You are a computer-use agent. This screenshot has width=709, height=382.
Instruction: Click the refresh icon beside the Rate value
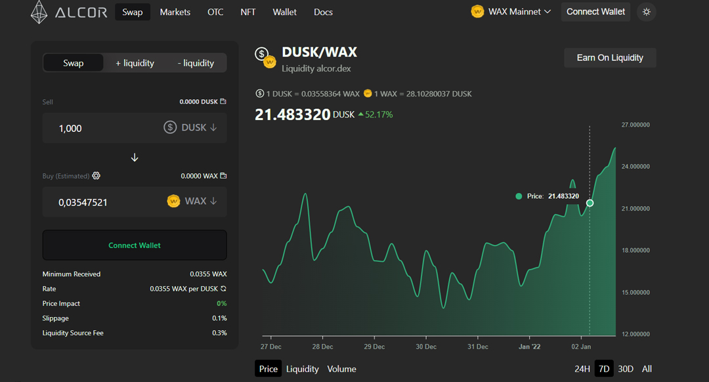coord(223,288)
